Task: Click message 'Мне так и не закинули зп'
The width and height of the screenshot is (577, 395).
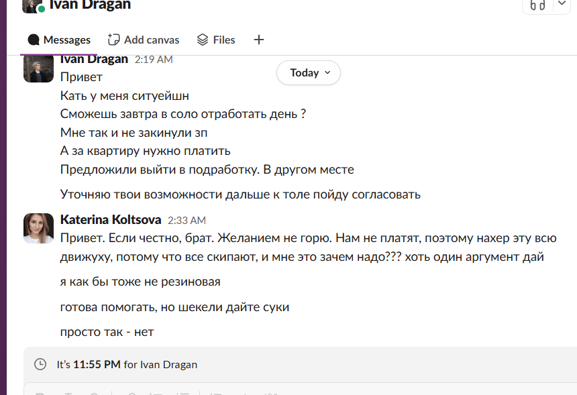Action: pyautogui.click(x=134, y=133)
